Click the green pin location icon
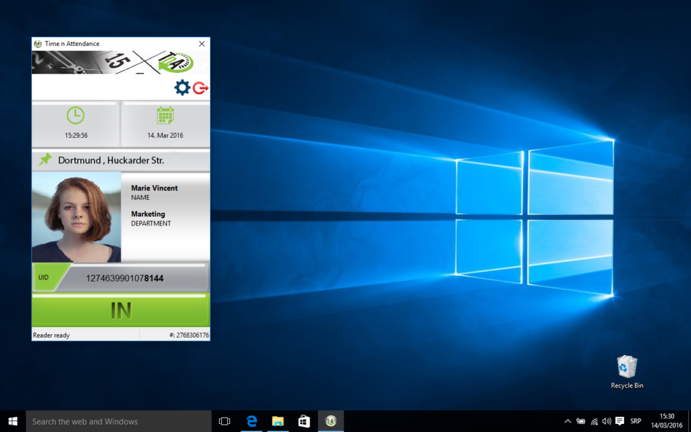691x432 pixels. 45,160
